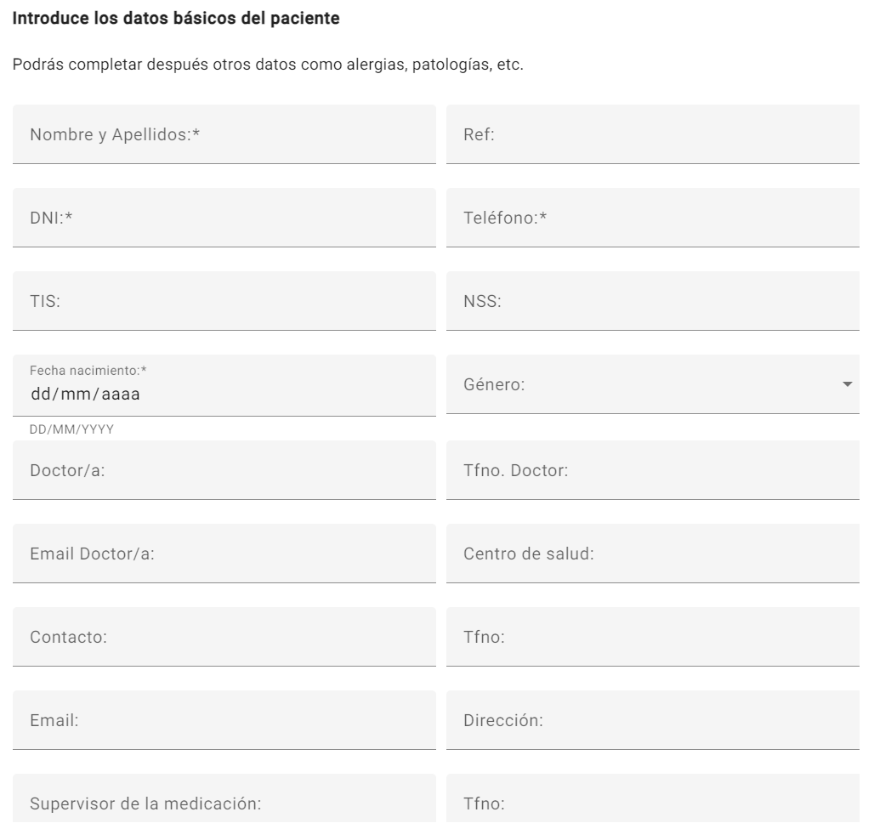Click the Doctor/a input field

click(221, 469)
